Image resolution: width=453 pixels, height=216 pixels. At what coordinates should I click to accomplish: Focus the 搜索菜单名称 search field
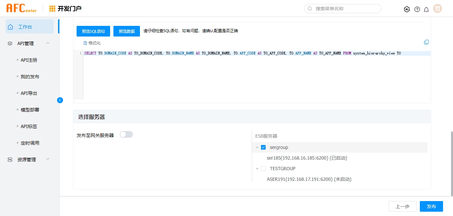coord(345,9)
